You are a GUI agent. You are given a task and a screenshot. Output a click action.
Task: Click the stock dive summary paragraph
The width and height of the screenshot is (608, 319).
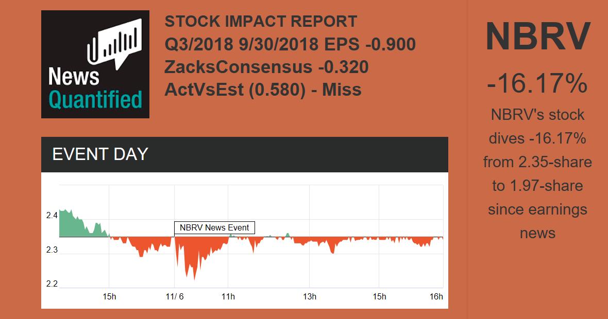(537, 174)
